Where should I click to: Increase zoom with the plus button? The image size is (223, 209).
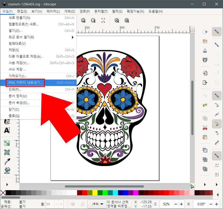(181, 204)
